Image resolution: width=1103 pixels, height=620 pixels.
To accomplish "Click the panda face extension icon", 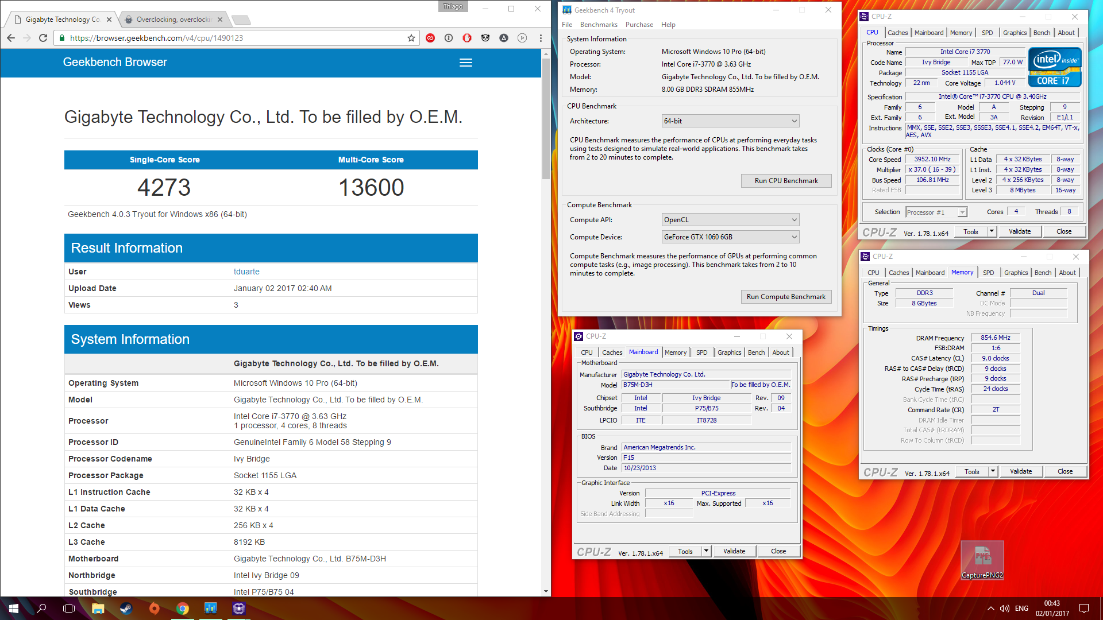I will tap(485, 38).
